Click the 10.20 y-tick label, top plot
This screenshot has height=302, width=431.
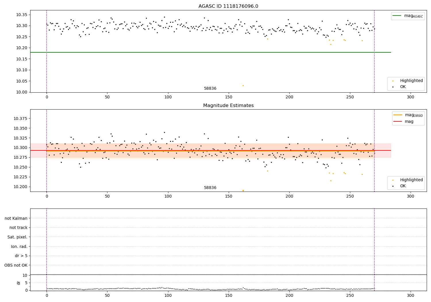(21, 48)
